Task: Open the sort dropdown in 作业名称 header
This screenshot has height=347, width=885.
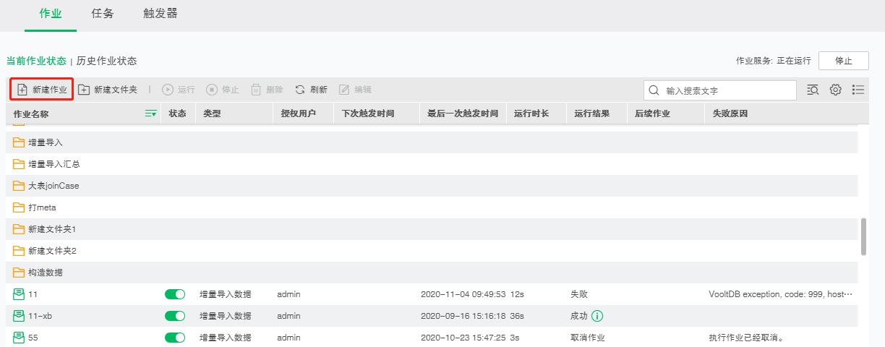Action: pos(150,113)
